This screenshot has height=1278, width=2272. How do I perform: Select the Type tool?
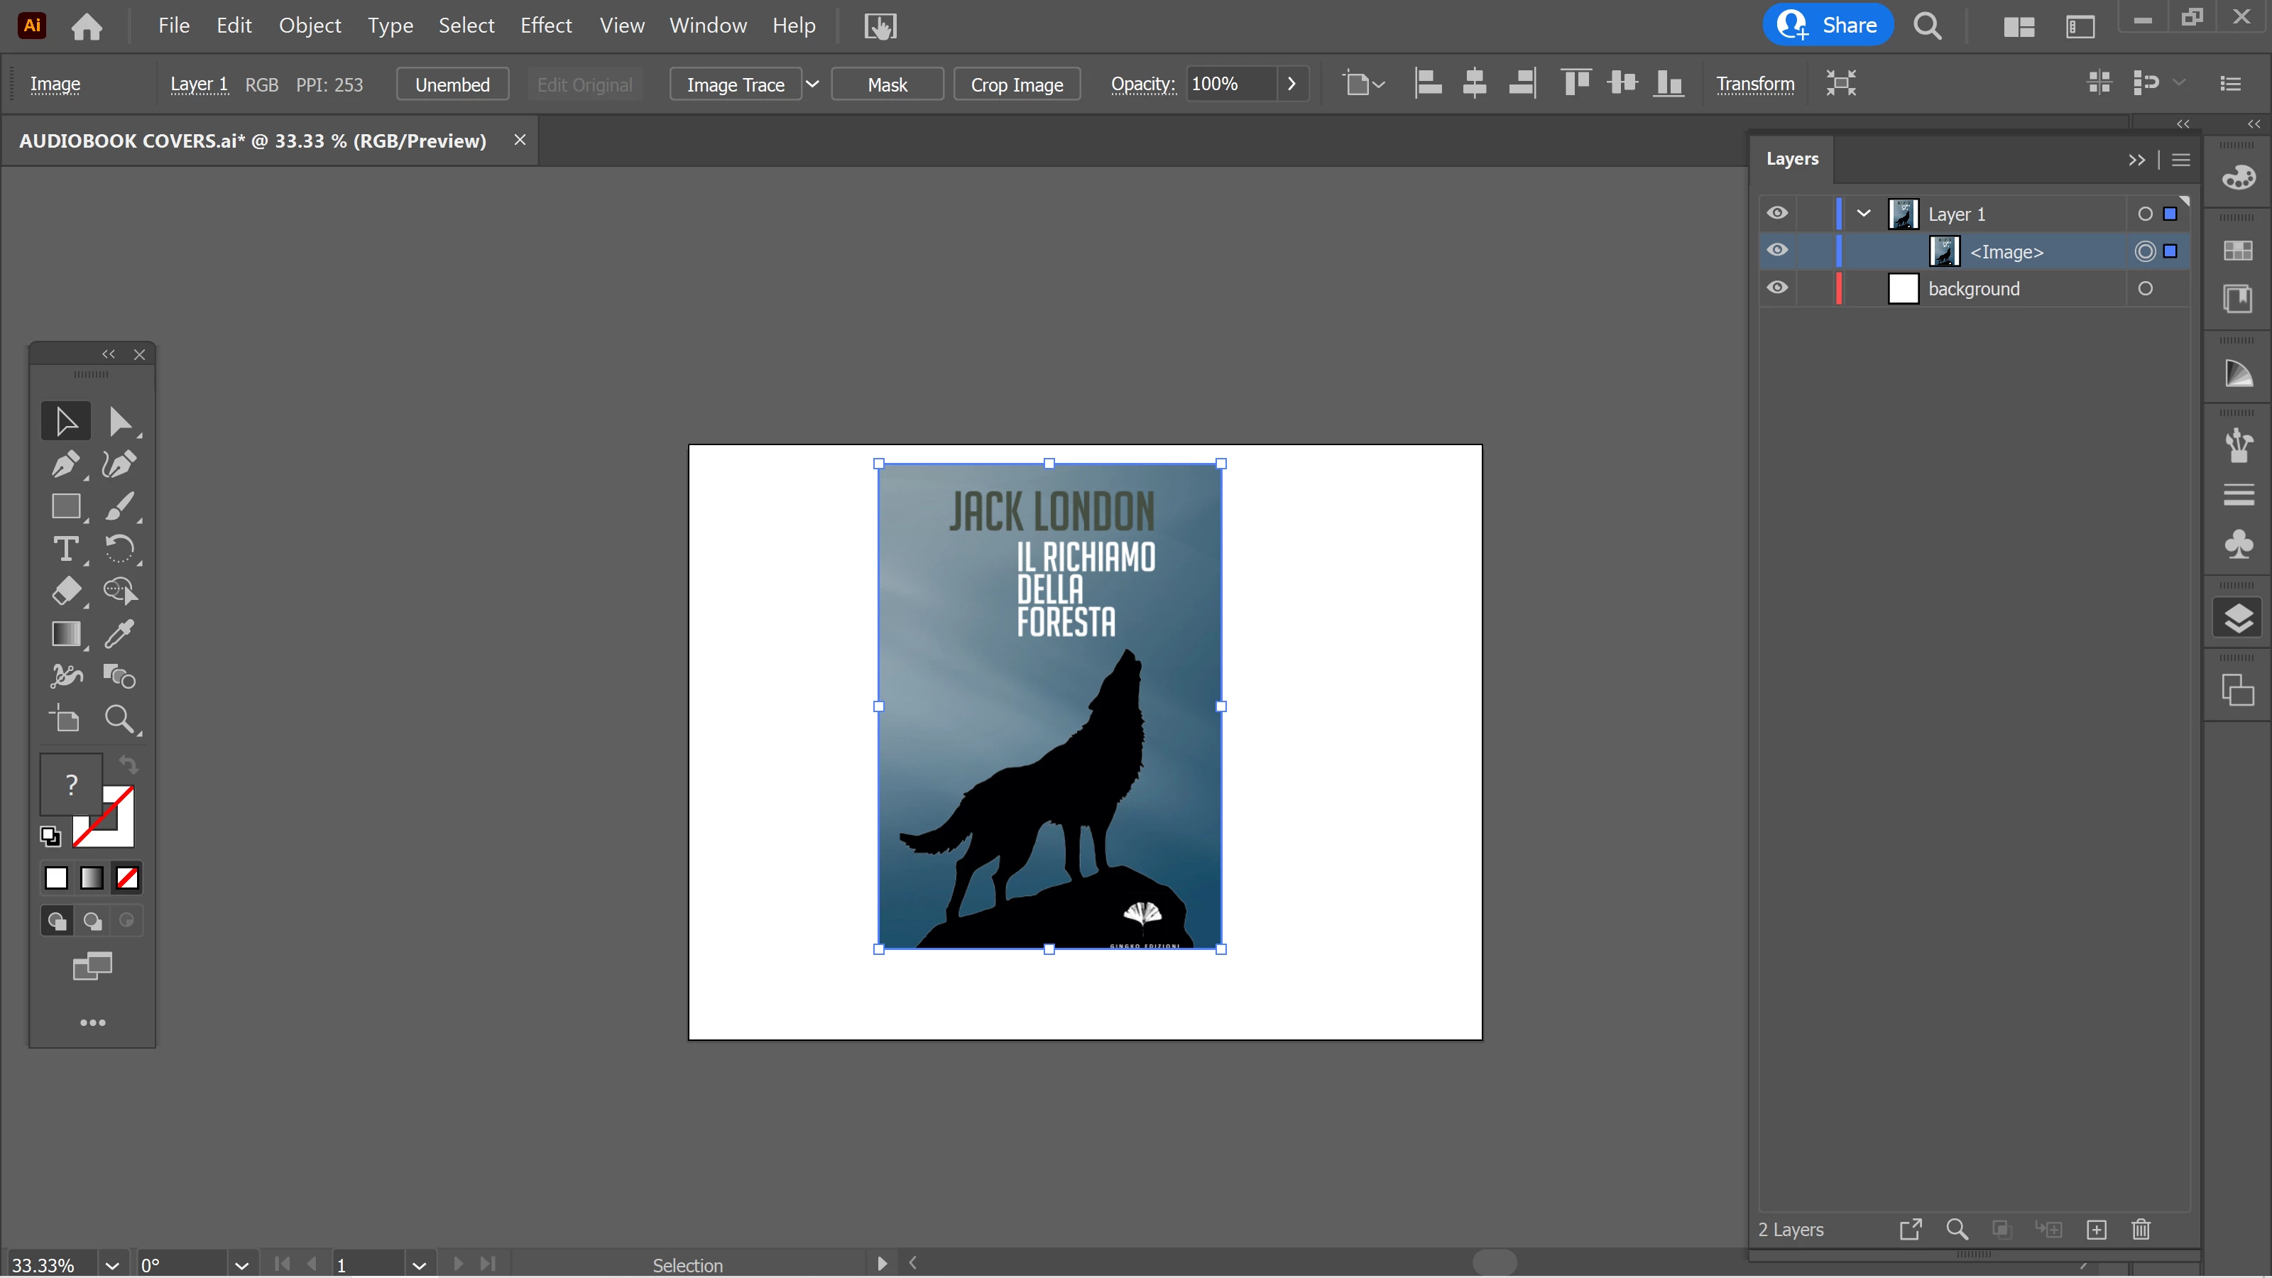pos(65,549)
